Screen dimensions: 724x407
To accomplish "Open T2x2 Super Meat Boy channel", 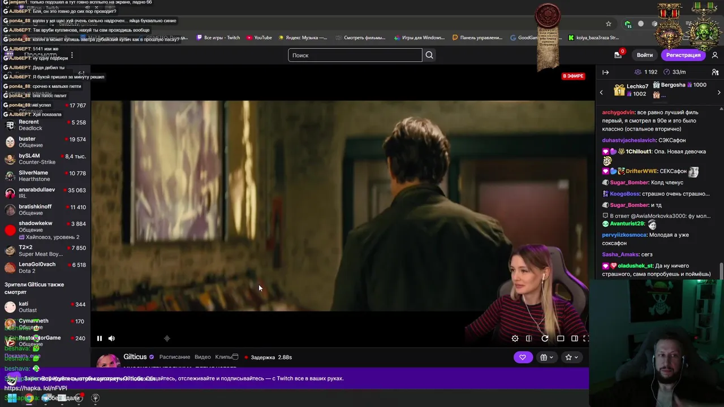I will [x=45, y=250].
